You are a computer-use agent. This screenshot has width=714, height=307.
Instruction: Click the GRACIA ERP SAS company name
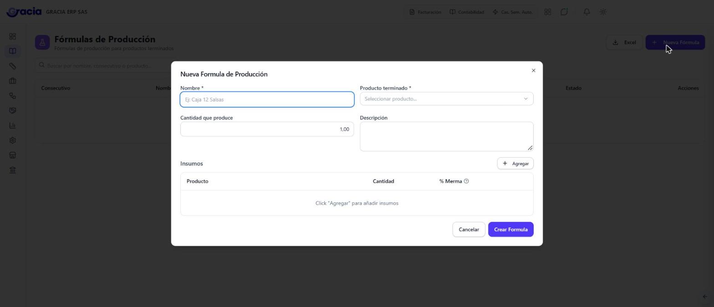pos(66,12)
